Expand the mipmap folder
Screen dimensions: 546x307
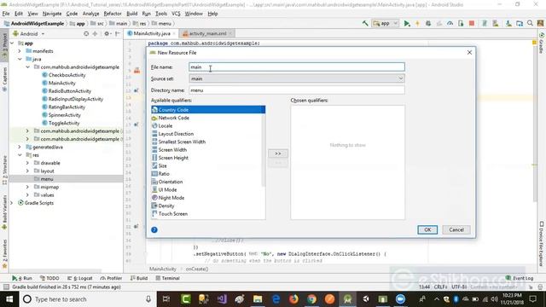(27, 187)
